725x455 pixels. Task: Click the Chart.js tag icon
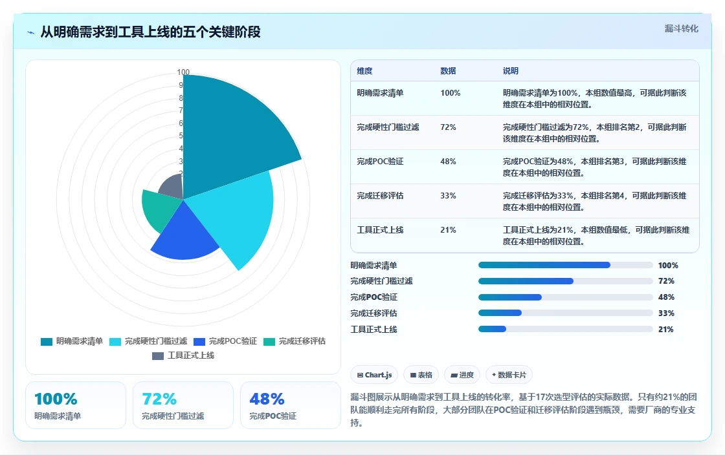360,375
